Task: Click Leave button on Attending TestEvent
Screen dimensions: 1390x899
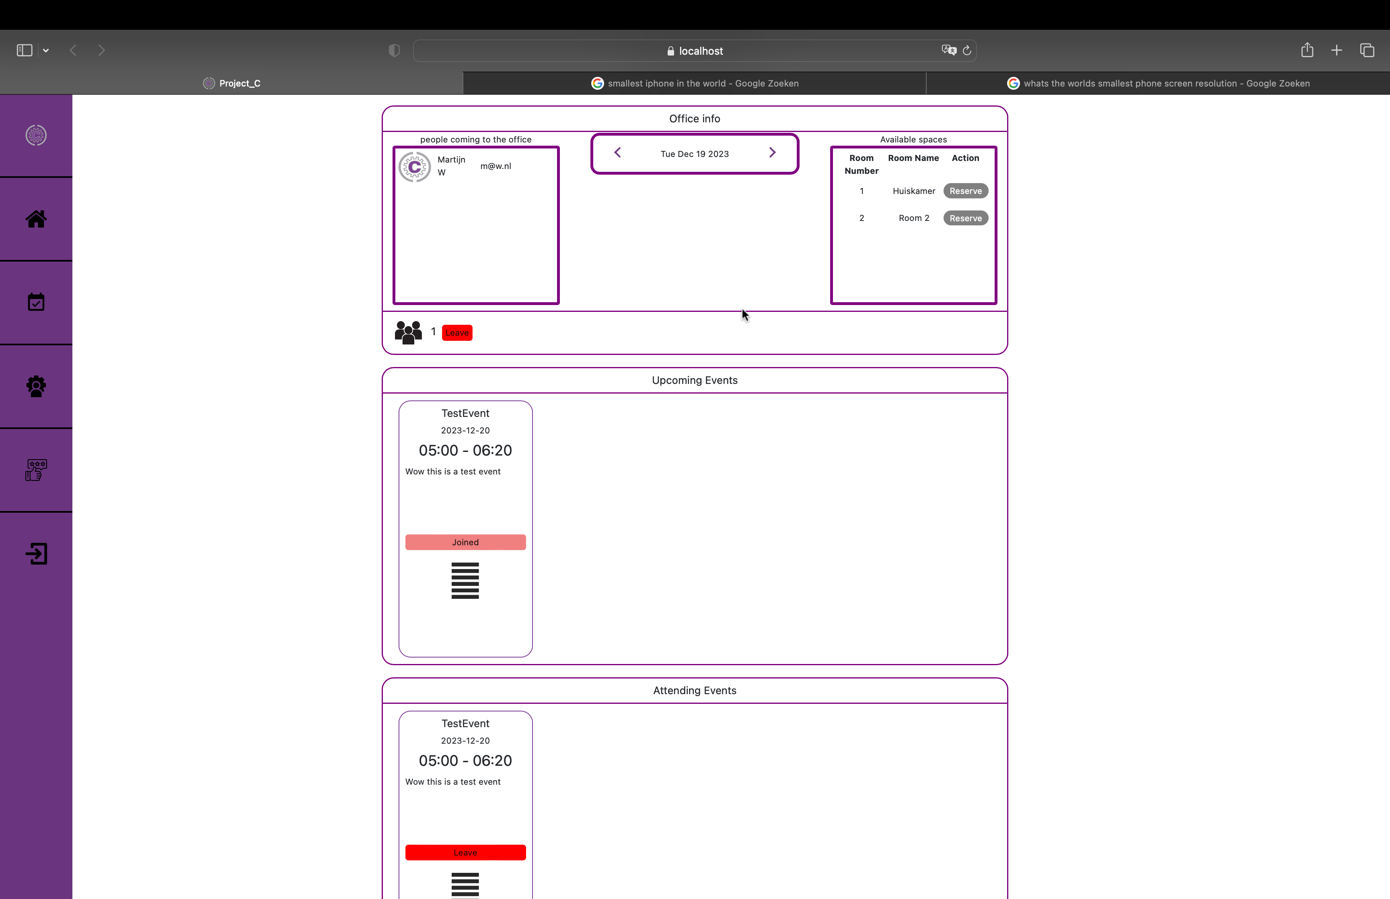Action: tap(465, 852)
